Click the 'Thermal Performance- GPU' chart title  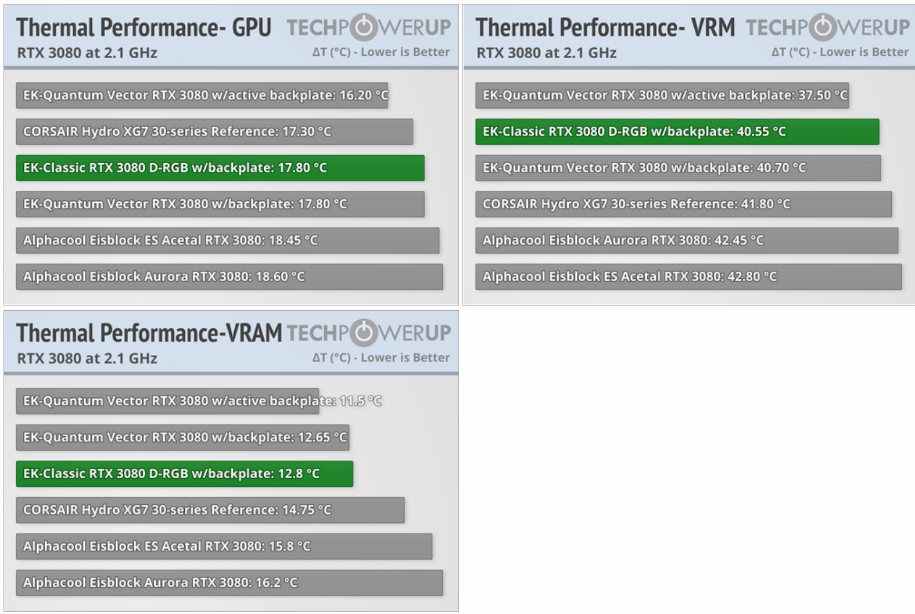tap(143, 27)
